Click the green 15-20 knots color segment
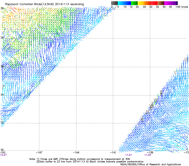189x166 pixels. (x=134, y=3)
